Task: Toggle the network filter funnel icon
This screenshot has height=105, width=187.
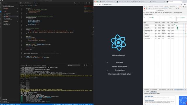Action: pyautogui.click(x=149, y=9)
